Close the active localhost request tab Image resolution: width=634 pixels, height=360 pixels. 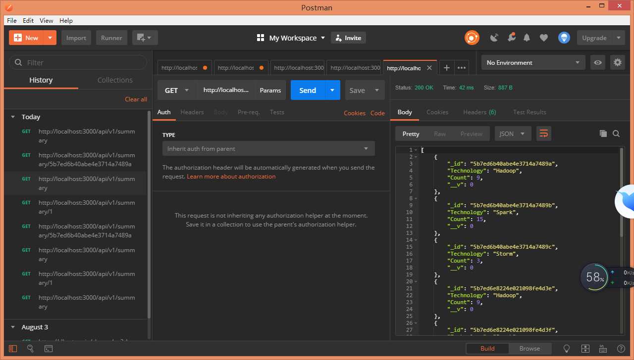click(x=429, y=68)
